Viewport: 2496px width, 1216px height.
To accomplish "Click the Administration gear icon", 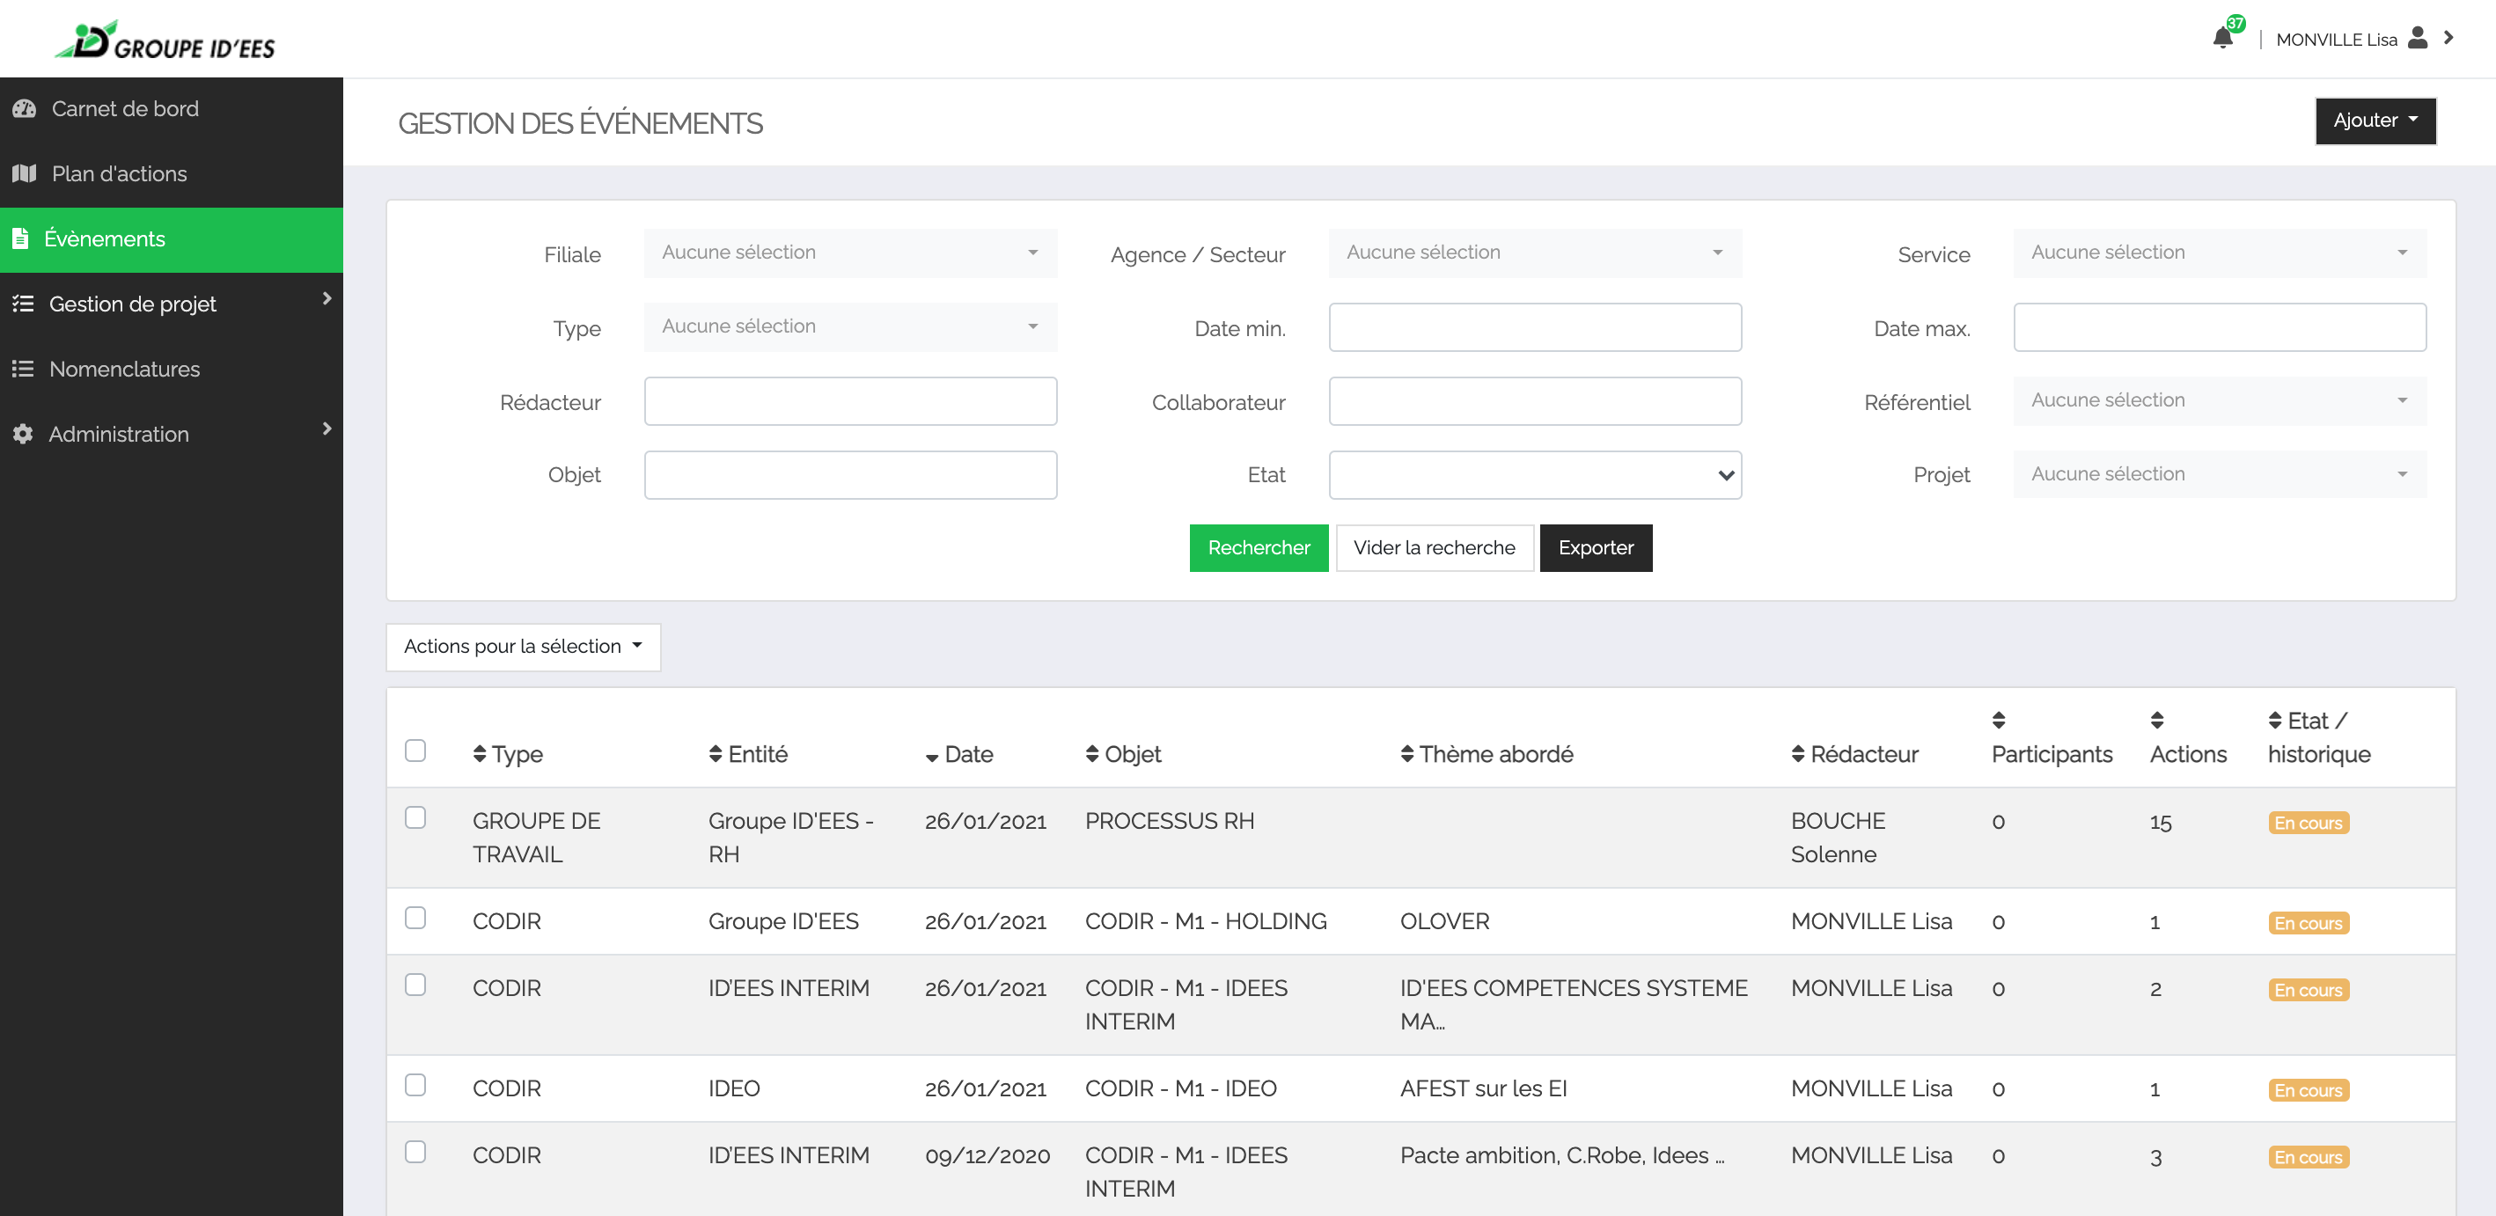I will click(23, 434).
